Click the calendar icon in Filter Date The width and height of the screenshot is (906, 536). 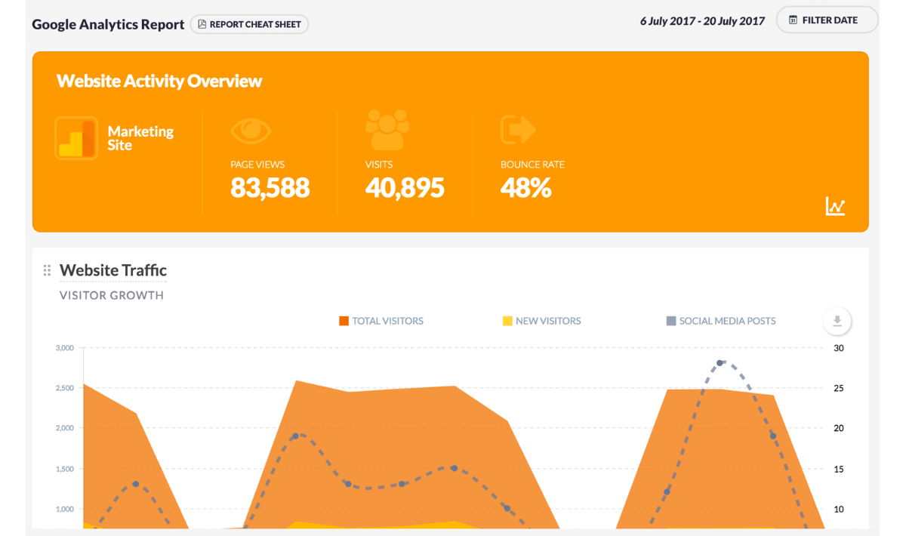click(x=793, y=20)
